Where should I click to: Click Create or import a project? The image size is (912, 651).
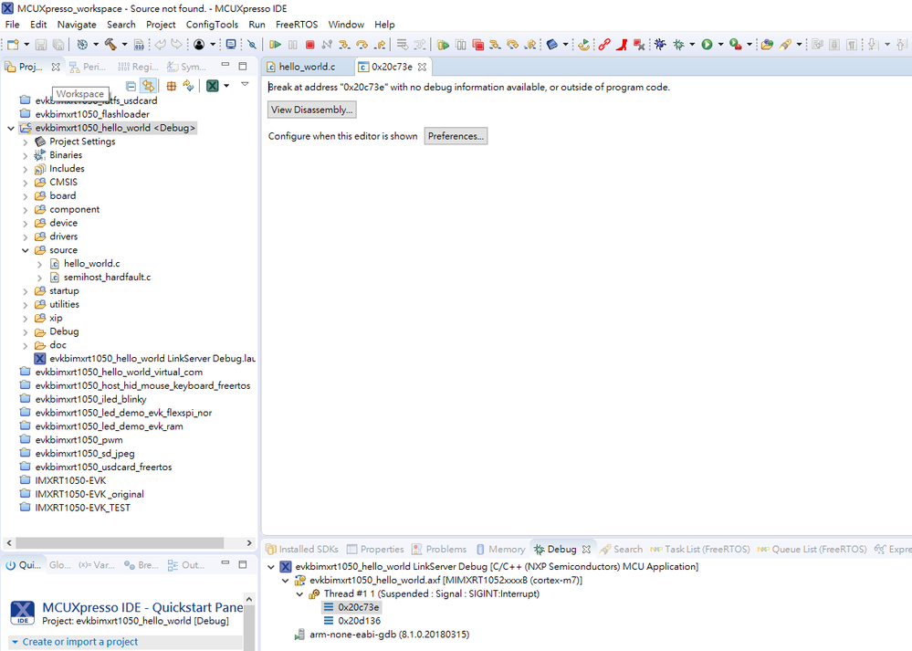point(80,642)
